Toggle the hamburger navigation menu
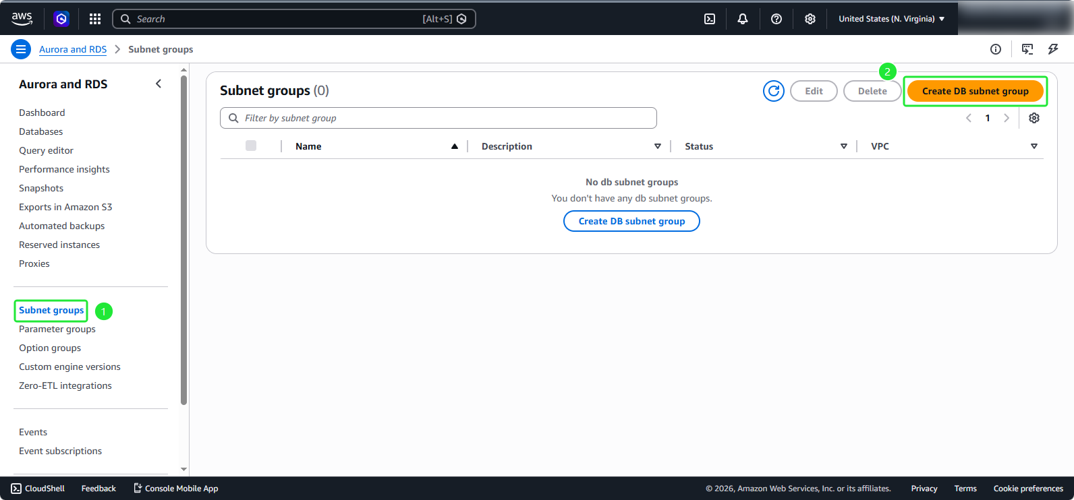Viewport: 1074px width, 500px height. click(x=21, y=49)
